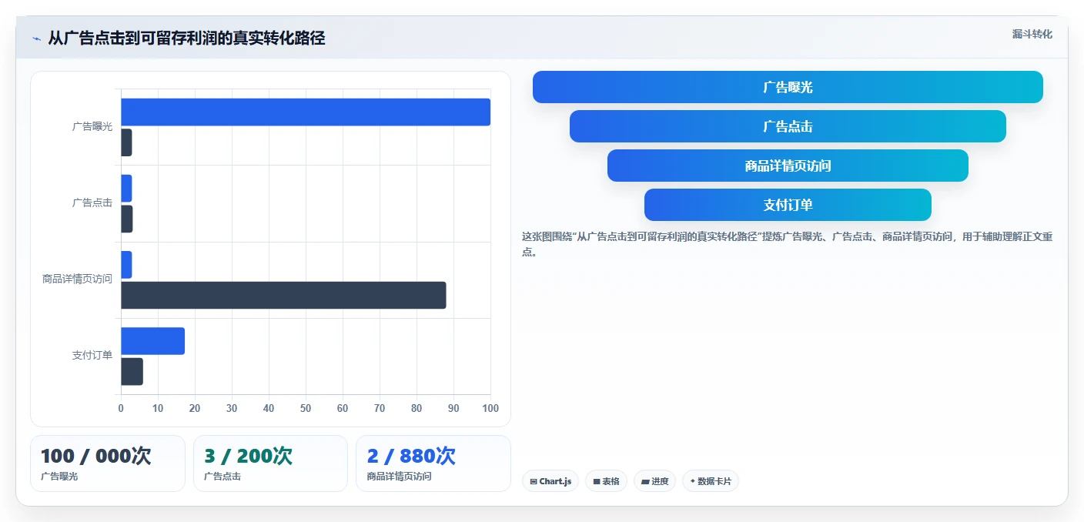Screen dimensions: 1084x522
Task: Click the 进度 tag chip
Action: tap(655, 481)
